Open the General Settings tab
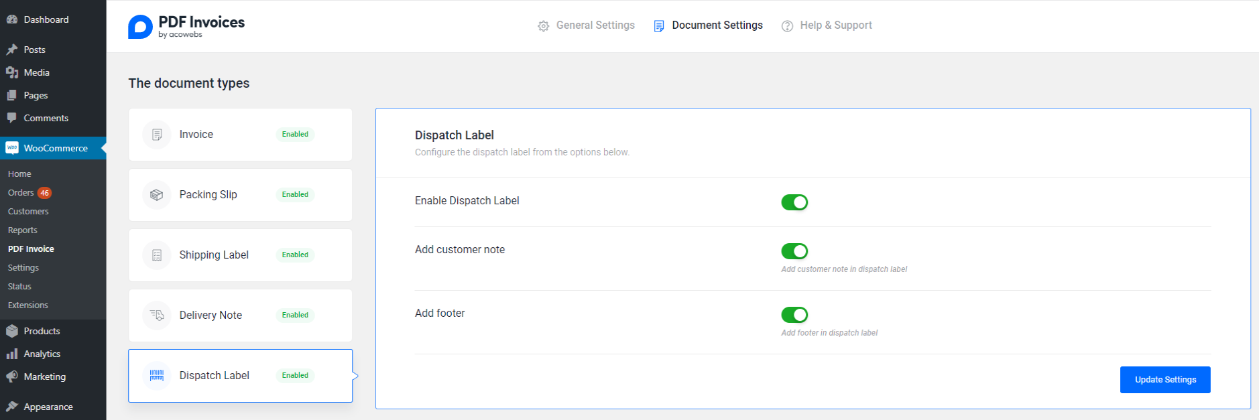The width and height of the screenshot is (1259, 420). [587, 25]
